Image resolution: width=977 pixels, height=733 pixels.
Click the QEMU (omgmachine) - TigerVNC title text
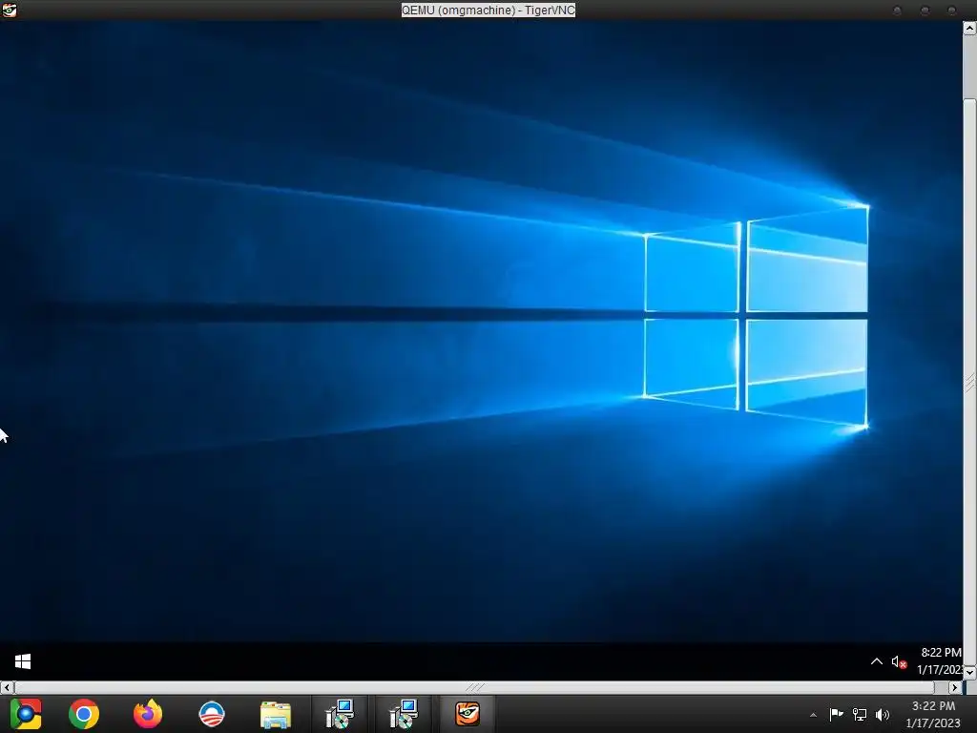point(488,10)
